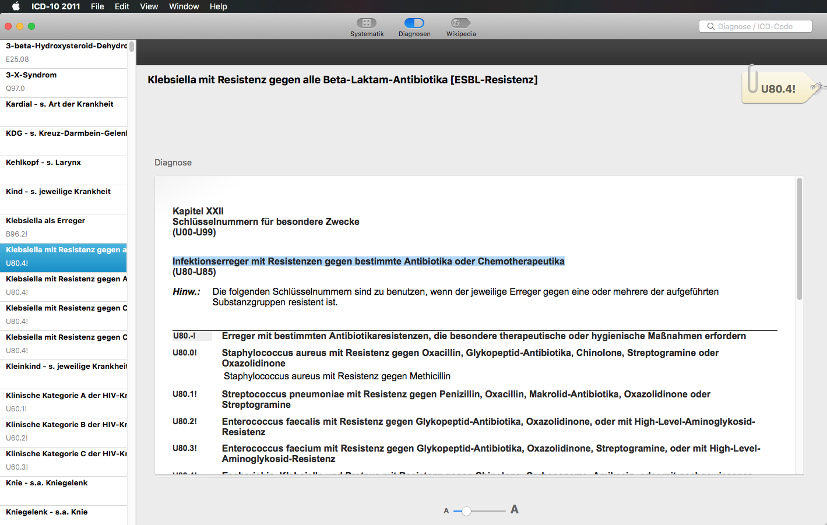Open the File menu
This screenshot has width=827, height=525.
(97, 6)
